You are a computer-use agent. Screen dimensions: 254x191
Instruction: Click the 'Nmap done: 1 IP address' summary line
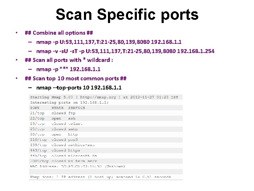100,177
